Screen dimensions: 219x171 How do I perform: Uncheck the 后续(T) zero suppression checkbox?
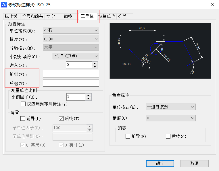pyautogui.click(x=61, y=118)
